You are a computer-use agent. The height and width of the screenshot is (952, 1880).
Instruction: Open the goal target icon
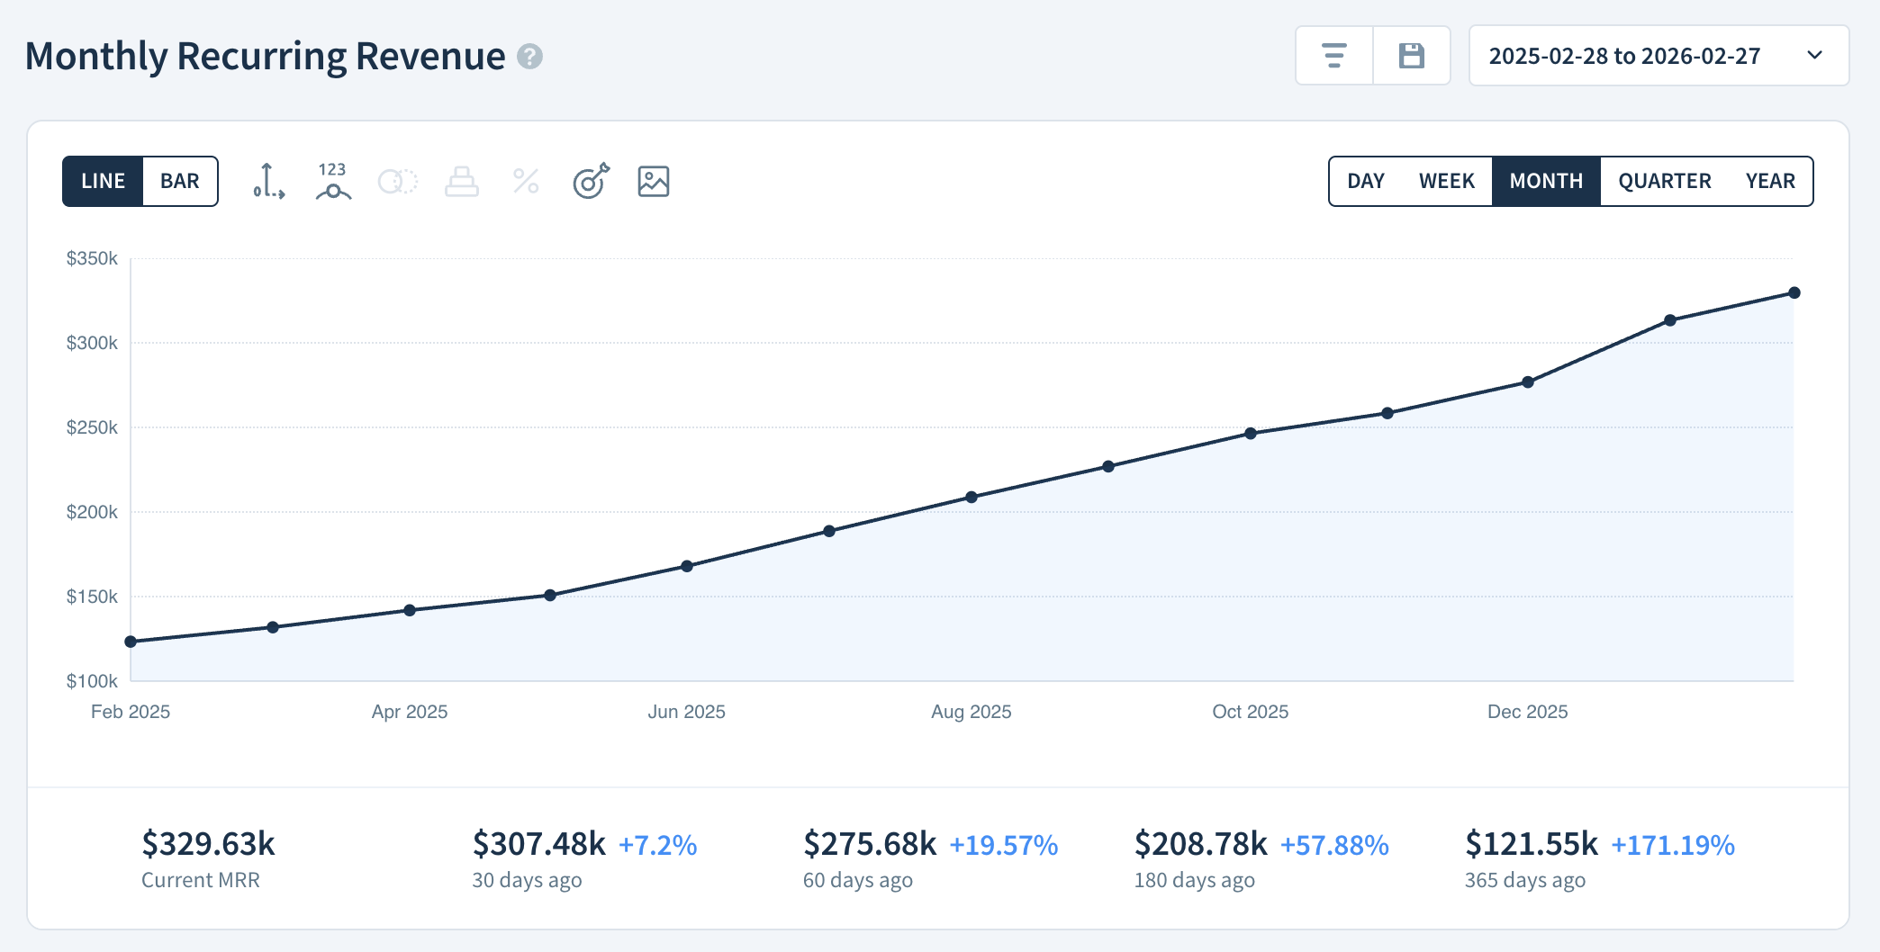coord(590,180)
